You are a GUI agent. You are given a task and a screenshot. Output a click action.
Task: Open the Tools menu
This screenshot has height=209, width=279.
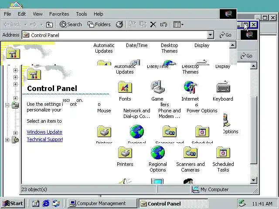[82, 14]
